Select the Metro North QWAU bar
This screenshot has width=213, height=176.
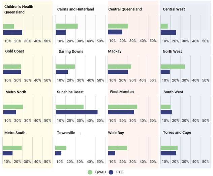(x=13, y=107)
